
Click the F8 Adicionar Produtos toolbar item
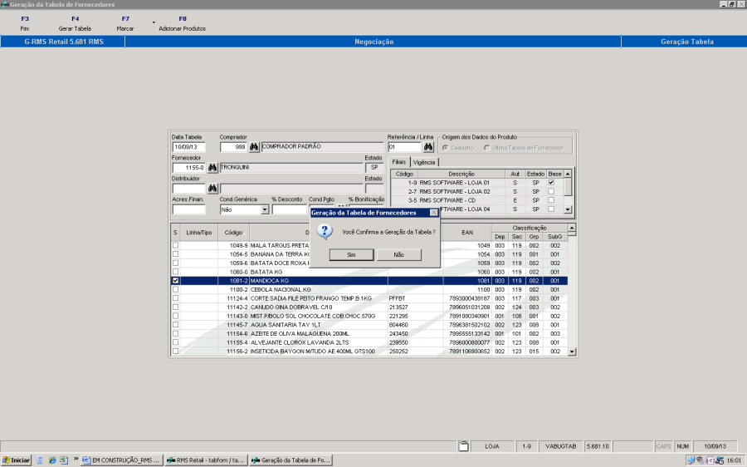pyautogui.click(x=182, y=23)
